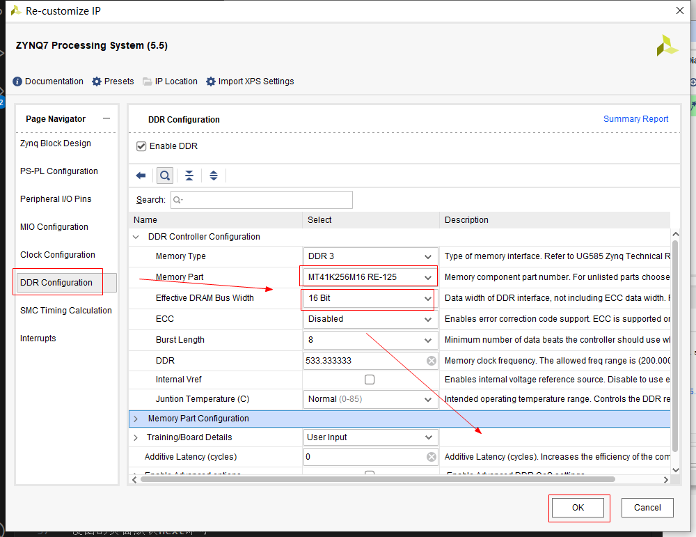Click the vertical scrollbar thumb
Image resolution: width=696 pixels, height=537 pixels.
coord(675,346)
